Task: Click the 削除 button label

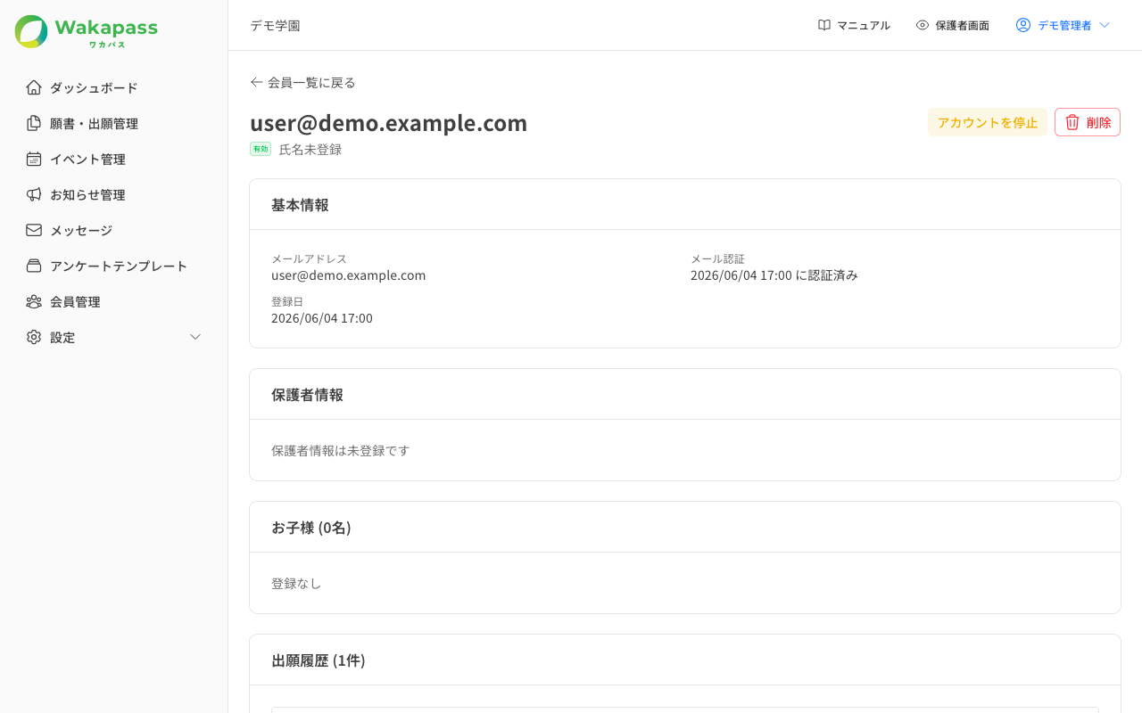Action: (x=1099, y=122)
